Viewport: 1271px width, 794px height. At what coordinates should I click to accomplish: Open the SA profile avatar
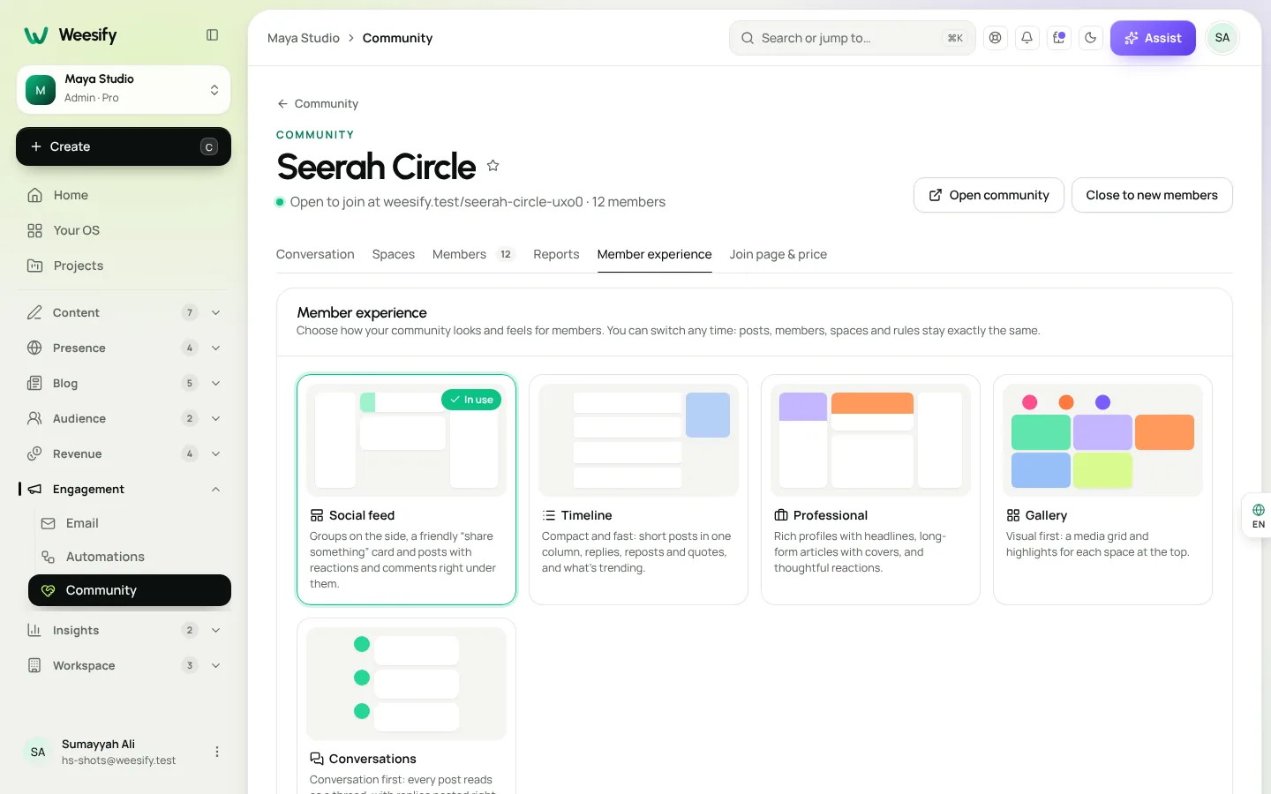coord(1222,38)
